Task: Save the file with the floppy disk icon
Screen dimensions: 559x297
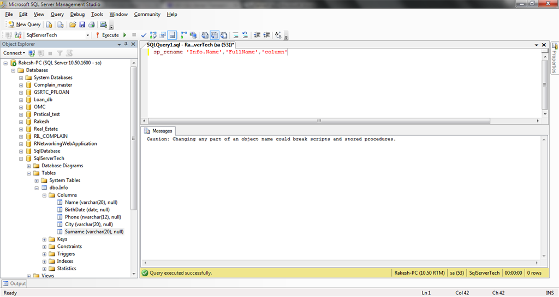Action: (x=82, y=25)
